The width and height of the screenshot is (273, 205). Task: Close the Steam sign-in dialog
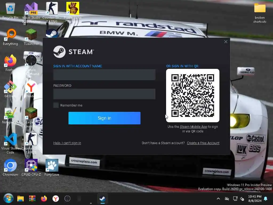click(x=226, y=42)
